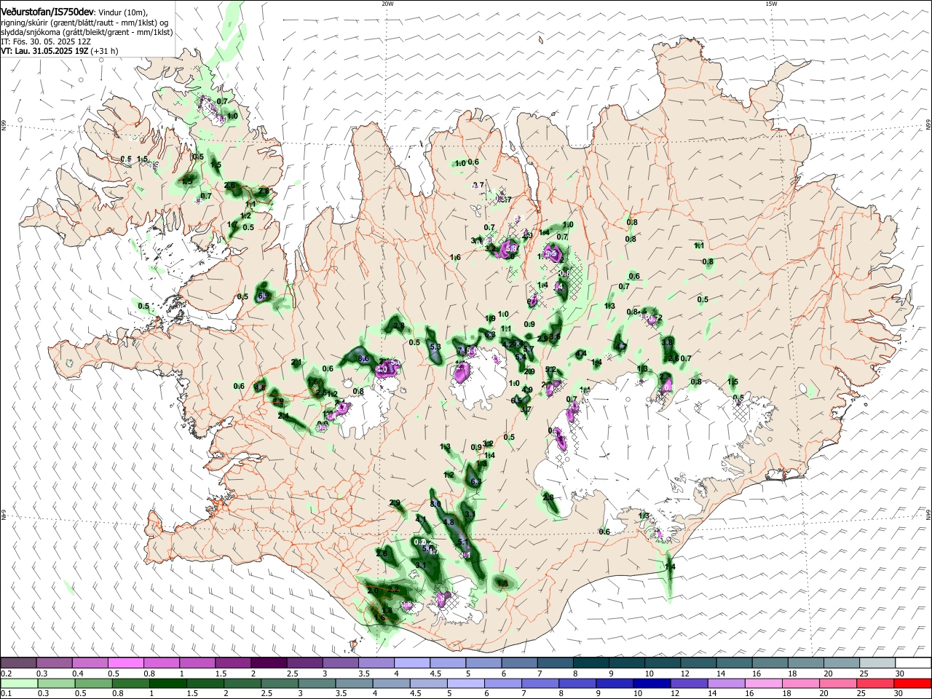The width and height of the screenshot is (932, 699).
Task: Pick the white 30 swatch in the top legend row
Action: (913, 663)
